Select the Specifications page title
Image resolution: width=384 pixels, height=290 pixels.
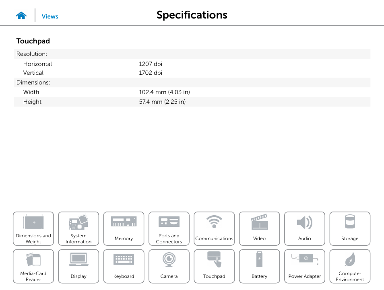192,15
